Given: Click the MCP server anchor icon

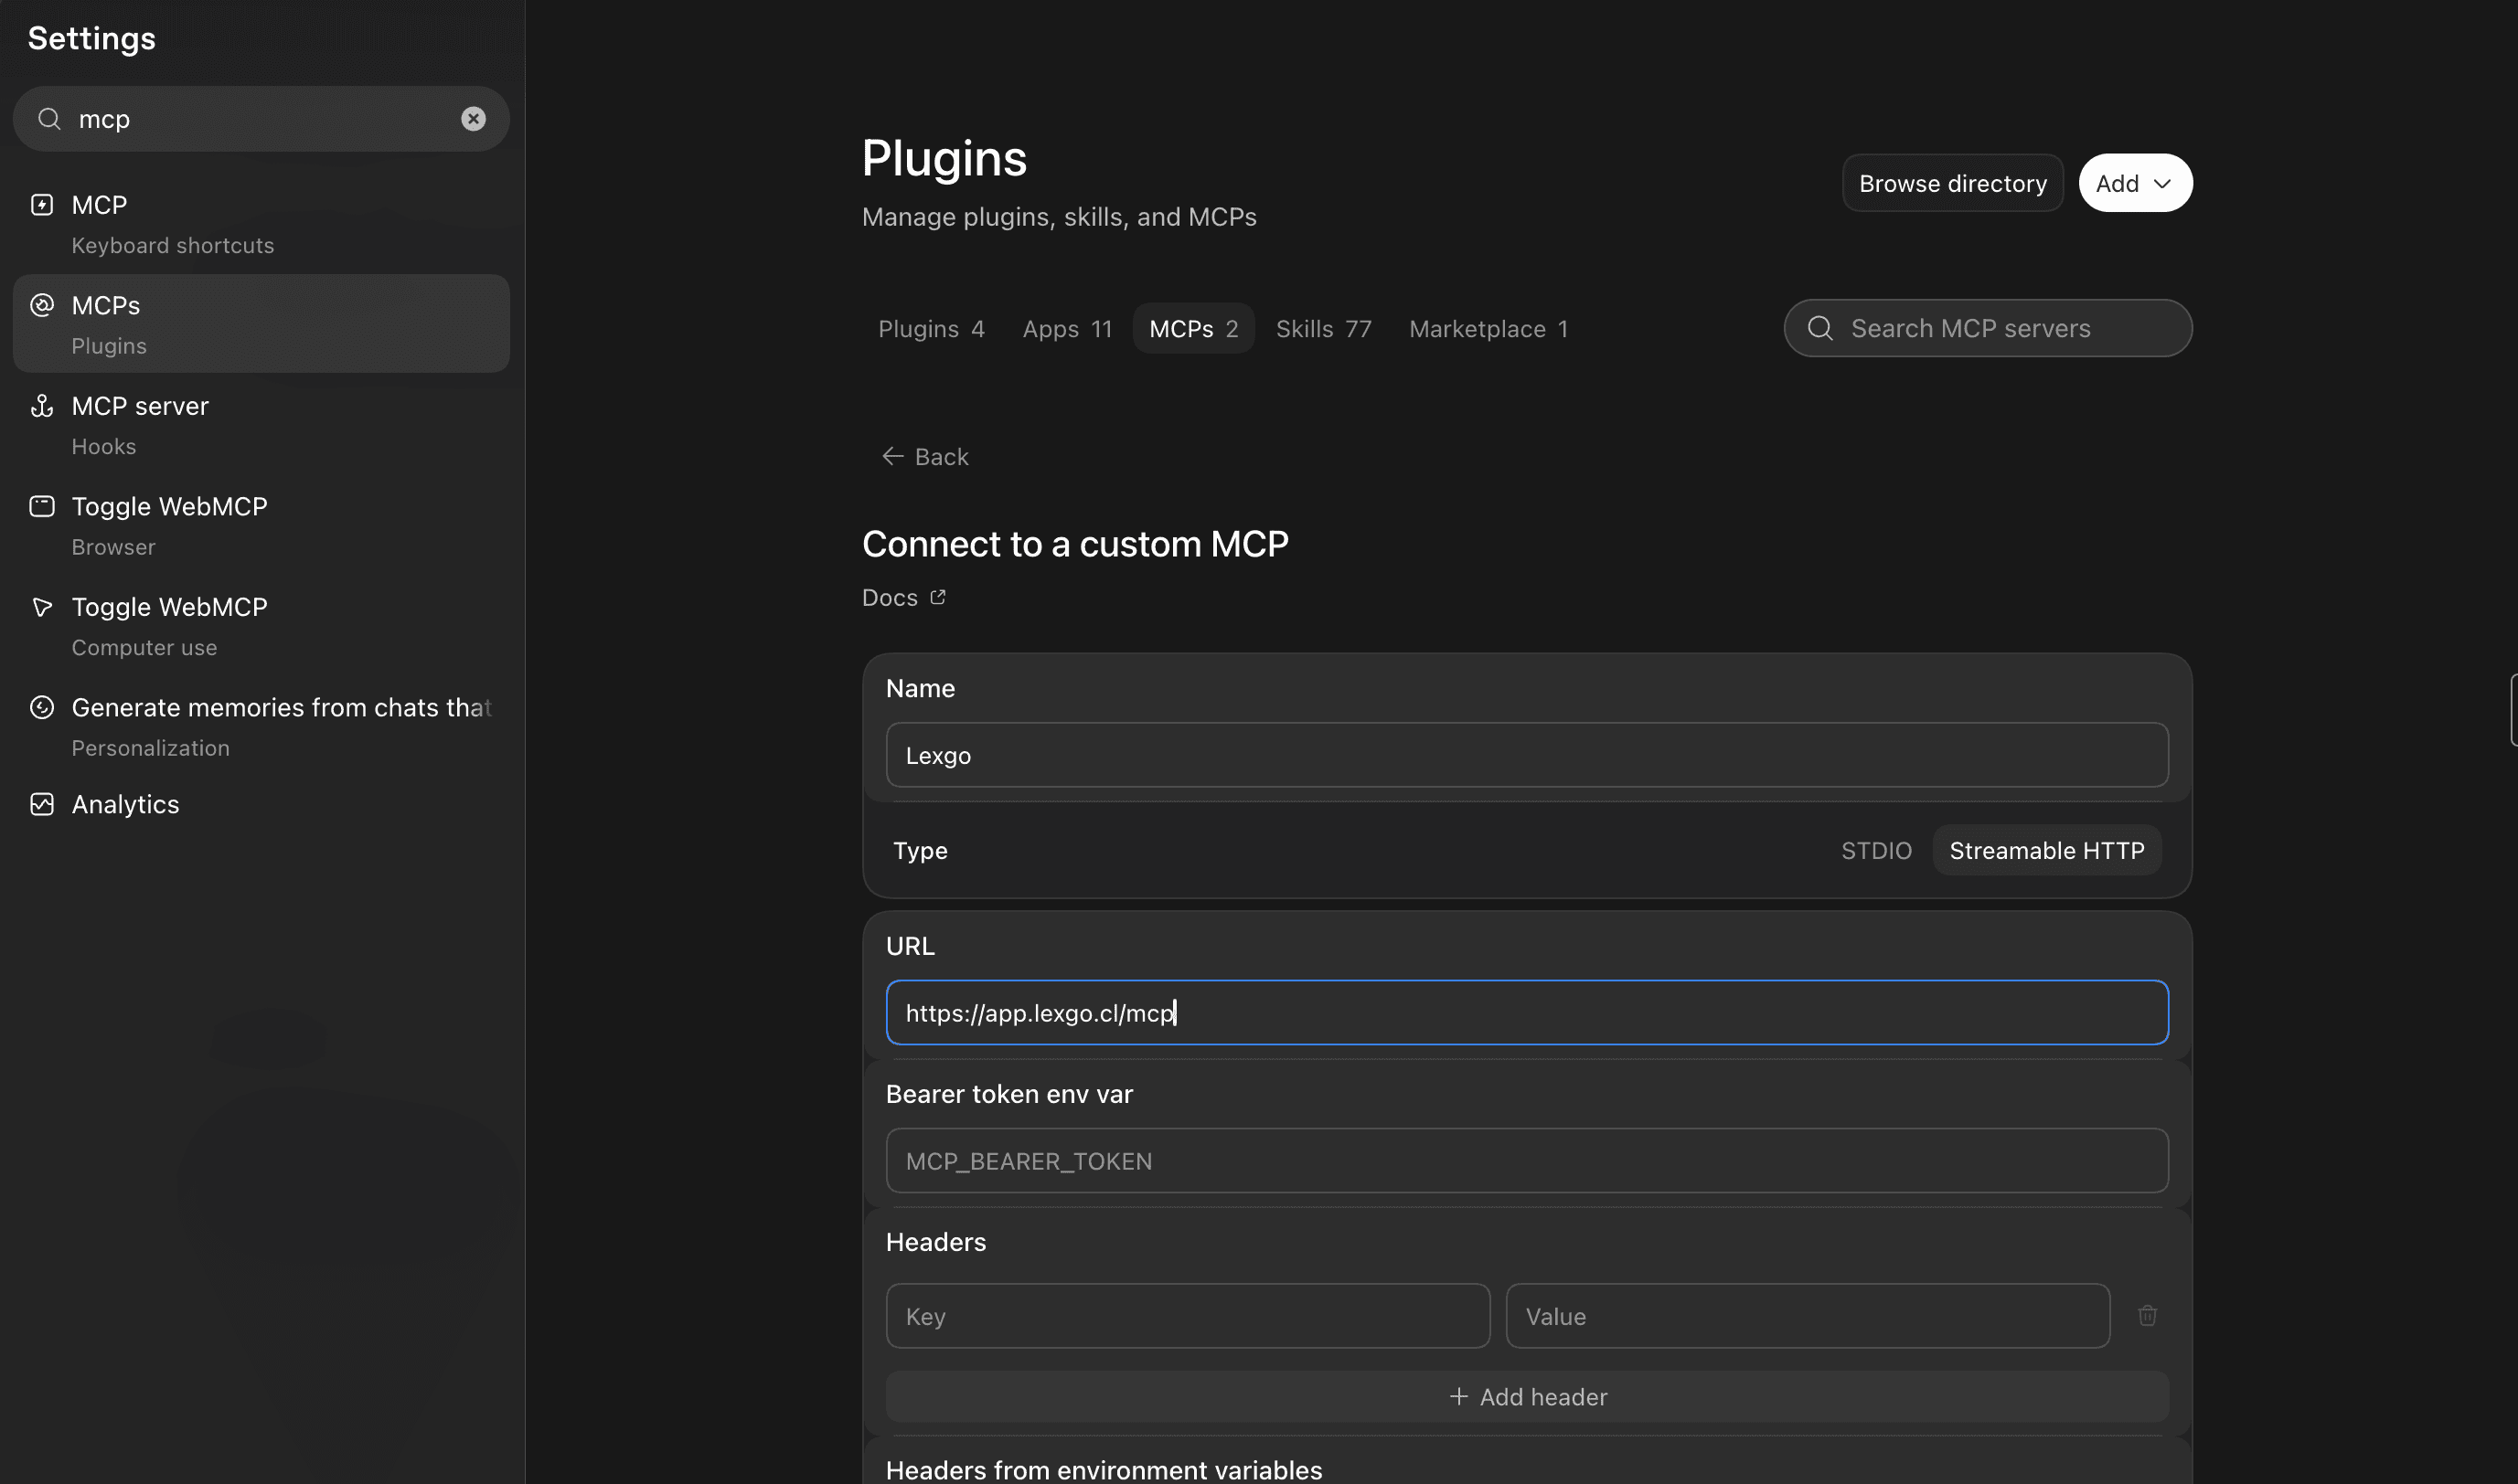Looking at the screenshot, I should coord(42,406).
